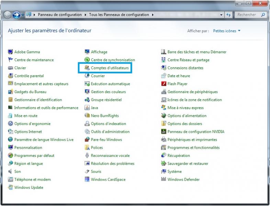The width and height of the screenshot is (270, 206).
Task: Open the Petites icônes view dropdown
Action: tap(227, 31)
